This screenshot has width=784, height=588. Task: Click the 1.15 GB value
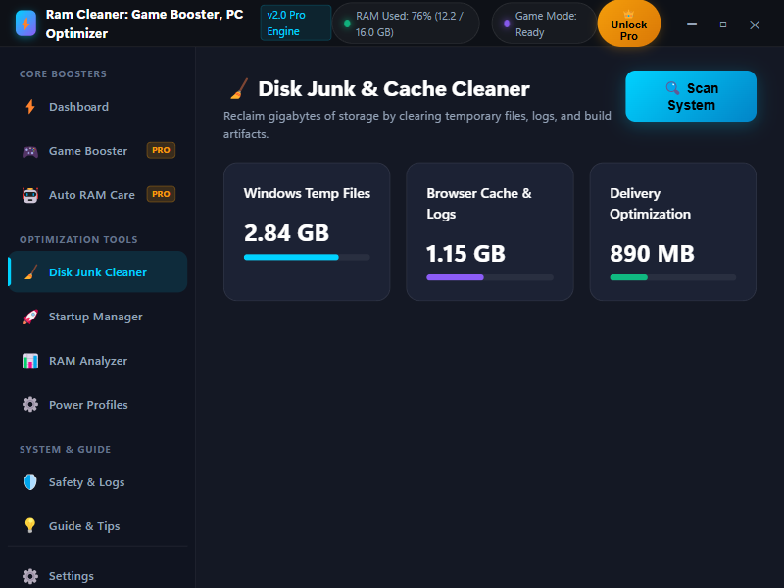pos(465,254)
